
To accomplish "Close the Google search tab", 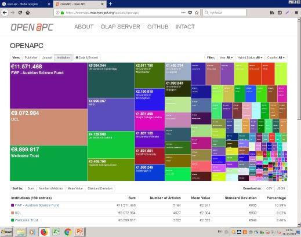I will [x=49, y=4].
